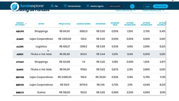Screen dimensions: 179x101
Task: Click the fundsexplorer logo globe icon
Action: 15,6
